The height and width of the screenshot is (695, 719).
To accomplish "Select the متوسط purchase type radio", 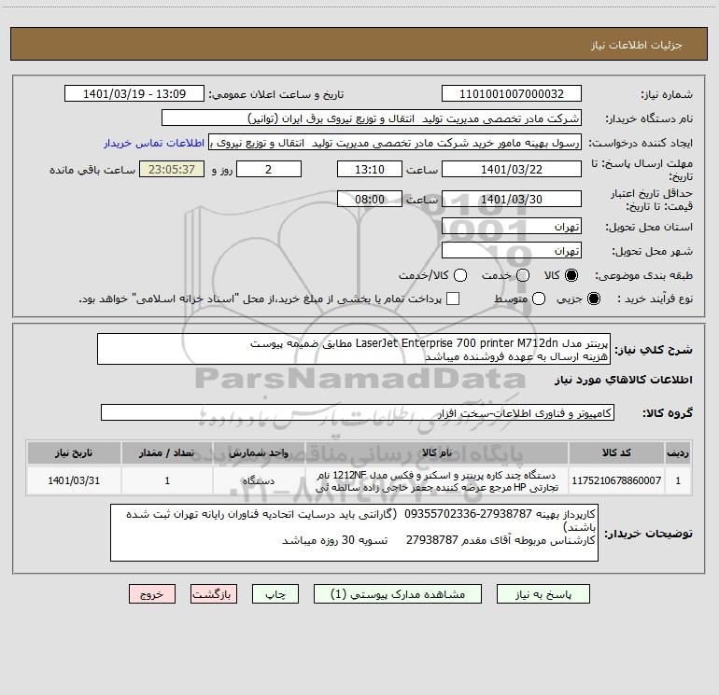I will tap(539, 299).
